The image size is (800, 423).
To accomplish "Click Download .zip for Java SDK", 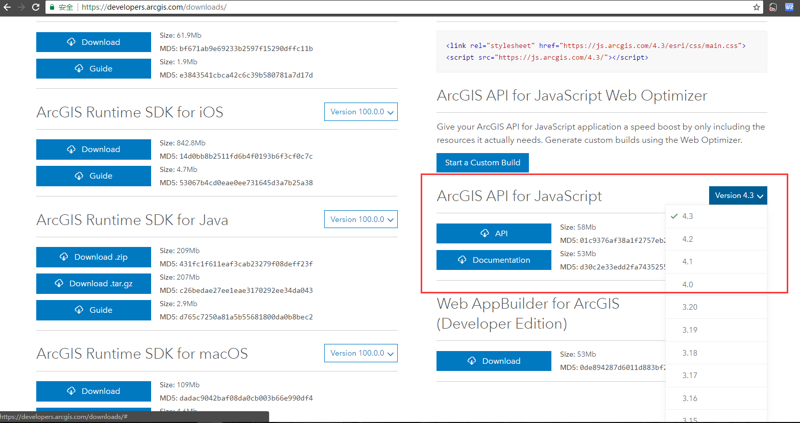I will click(x=93, y=257).
